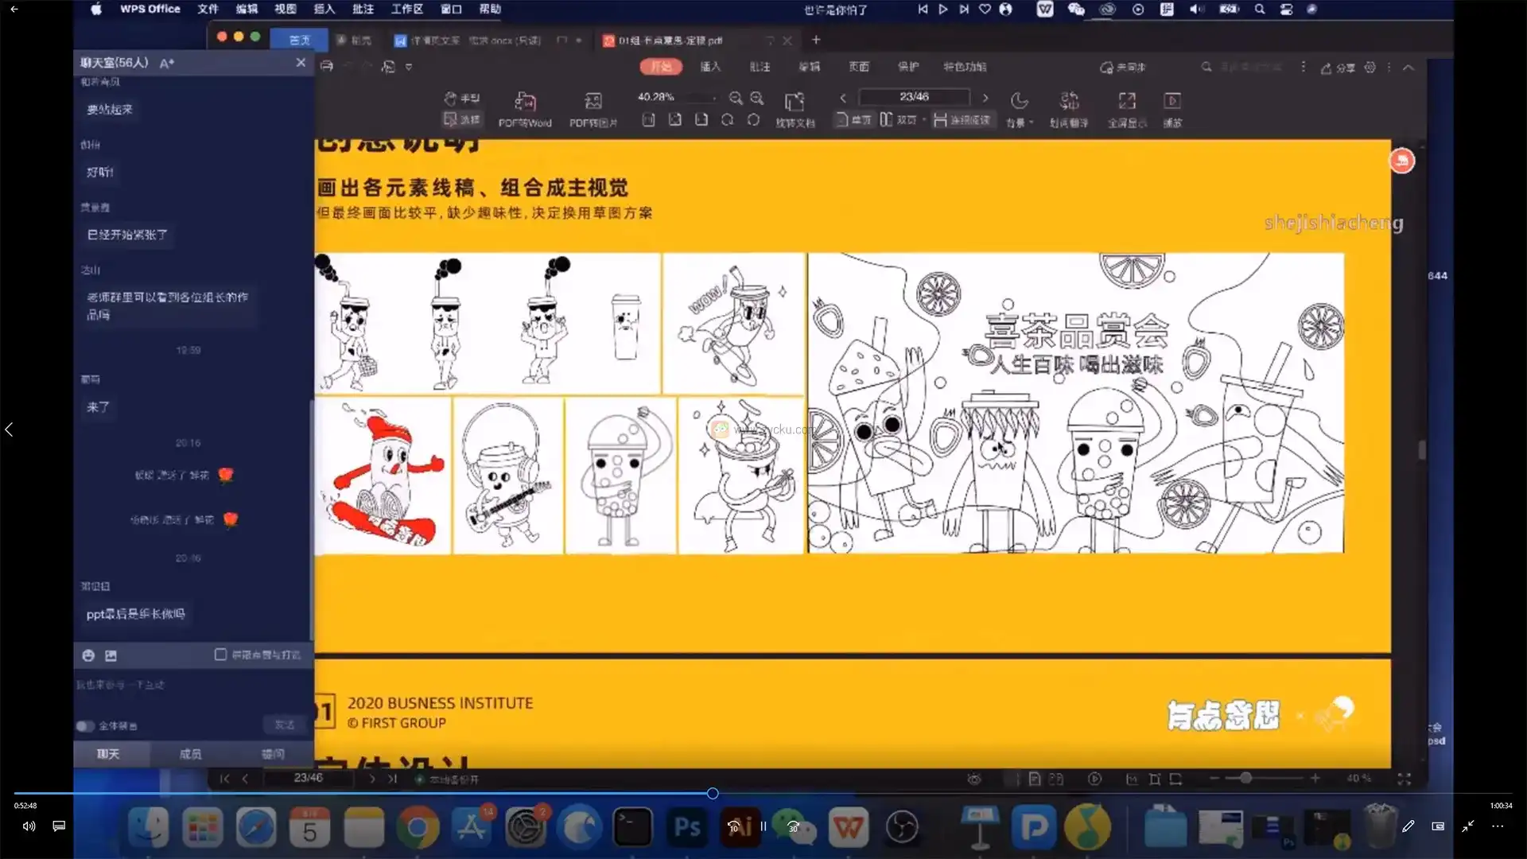Click the PDF转Word conversion icon
Image resolution: width=1527 pixels, height=859 pixels.
click(524, 109)
